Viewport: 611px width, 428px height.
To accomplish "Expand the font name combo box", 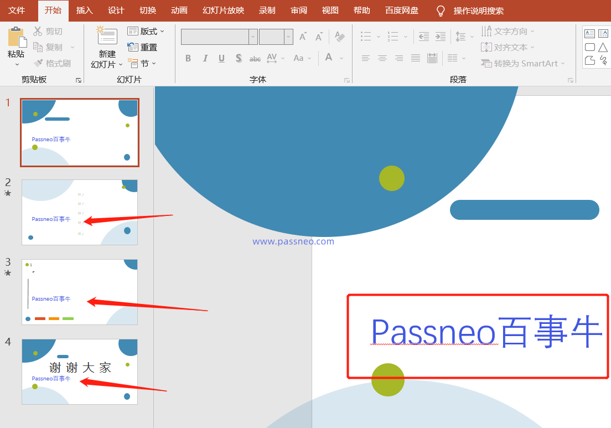I will [x=253, y=37].
